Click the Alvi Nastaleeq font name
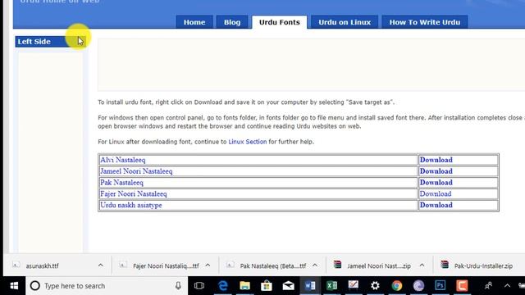This screenshot has width=525, height=295. pyautogui.click(x=122, y=160)
